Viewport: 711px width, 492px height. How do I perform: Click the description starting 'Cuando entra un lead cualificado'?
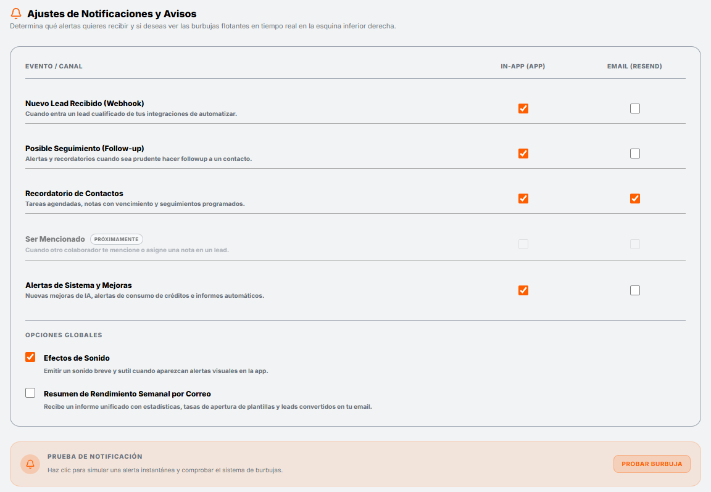coord(131,113)
